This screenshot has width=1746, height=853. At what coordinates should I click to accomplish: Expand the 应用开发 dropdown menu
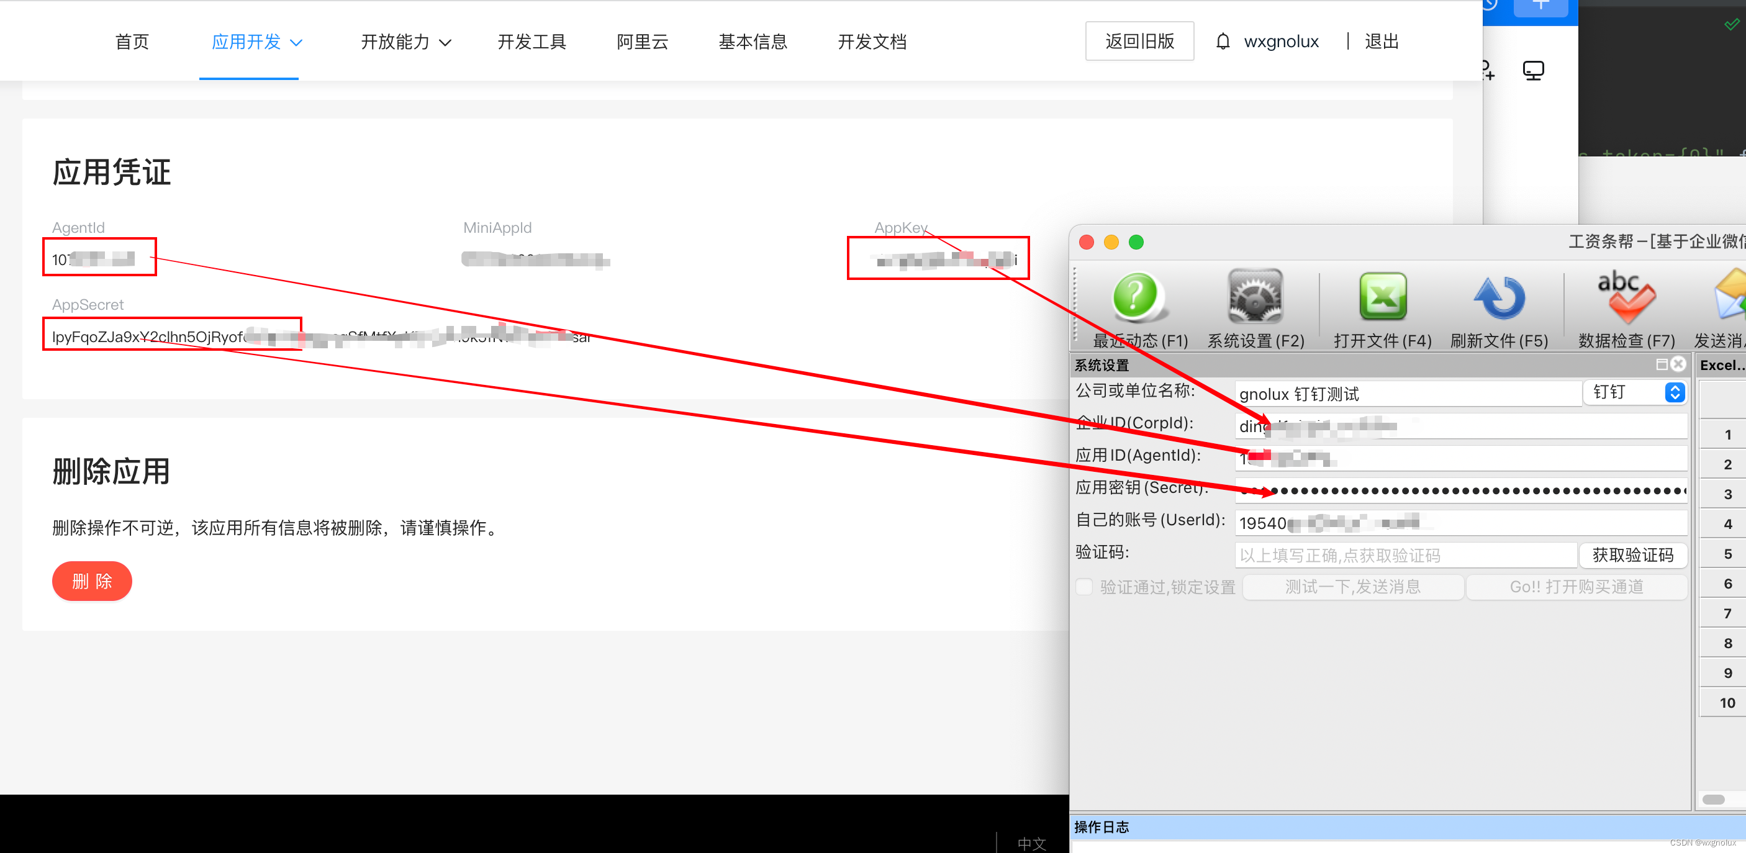click(256, 42)
